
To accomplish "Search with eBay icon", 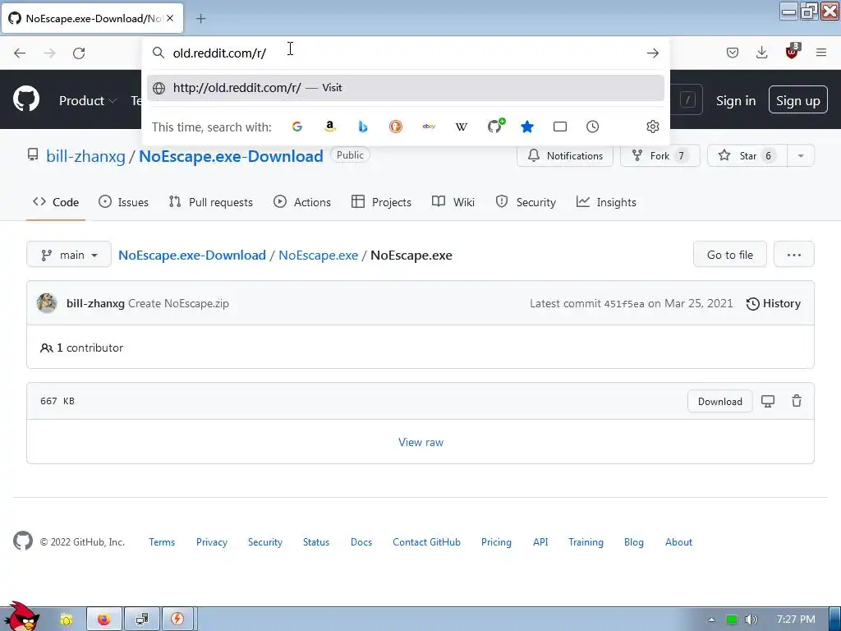I will click(x=429, y=127).
